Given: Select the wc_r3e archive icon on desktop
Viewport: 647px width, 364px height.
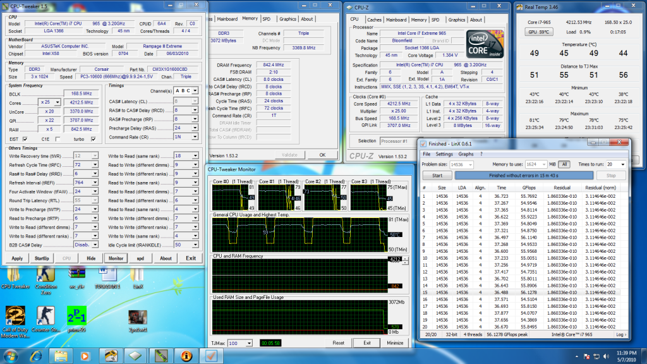Looking at the screenshot, I should coord(76,277).
